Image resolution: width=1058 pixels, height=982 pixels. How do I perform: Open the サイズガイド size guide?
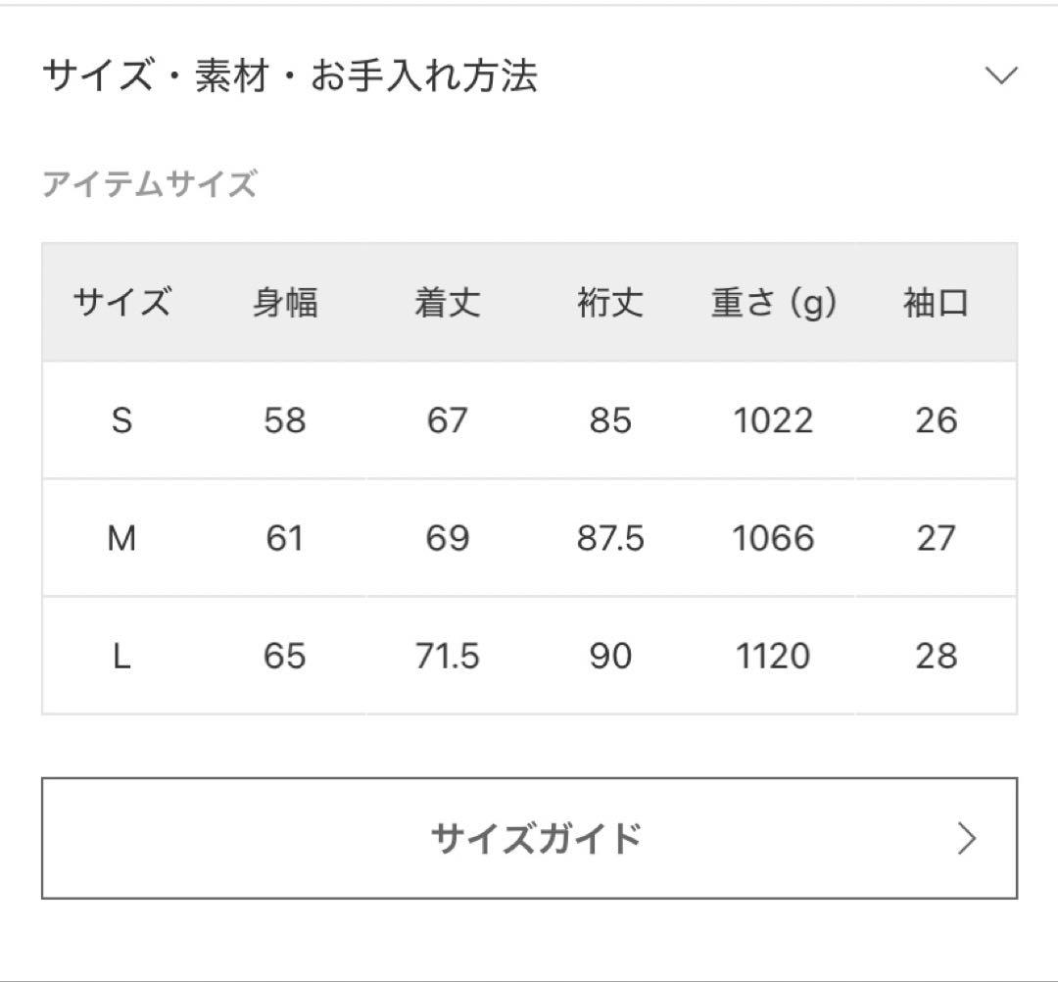529,838
